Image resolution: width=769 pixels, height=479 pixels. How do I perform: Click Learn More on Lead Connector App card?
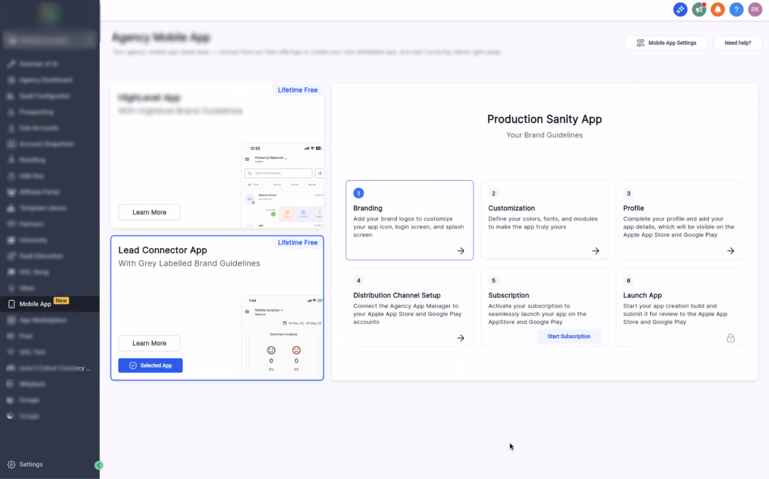click(x=149, y=343)
